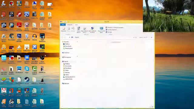Select Favorites in the navigation pane
This screenshot has width=194, height=109.
click(65, 42)
